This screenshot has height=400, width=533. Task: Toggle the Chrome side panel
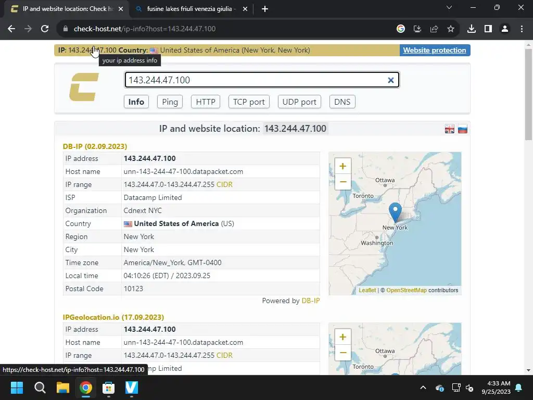click(488, 29)
